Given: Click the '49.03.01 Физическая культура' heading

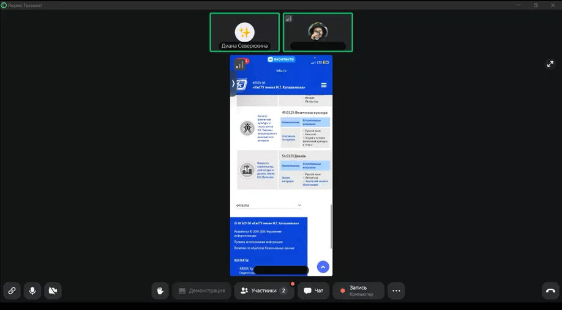Looking at the screenshot, I should point(304,113).
